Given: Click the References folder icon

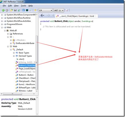Looking at the screenshot, I should click(11, 34).
